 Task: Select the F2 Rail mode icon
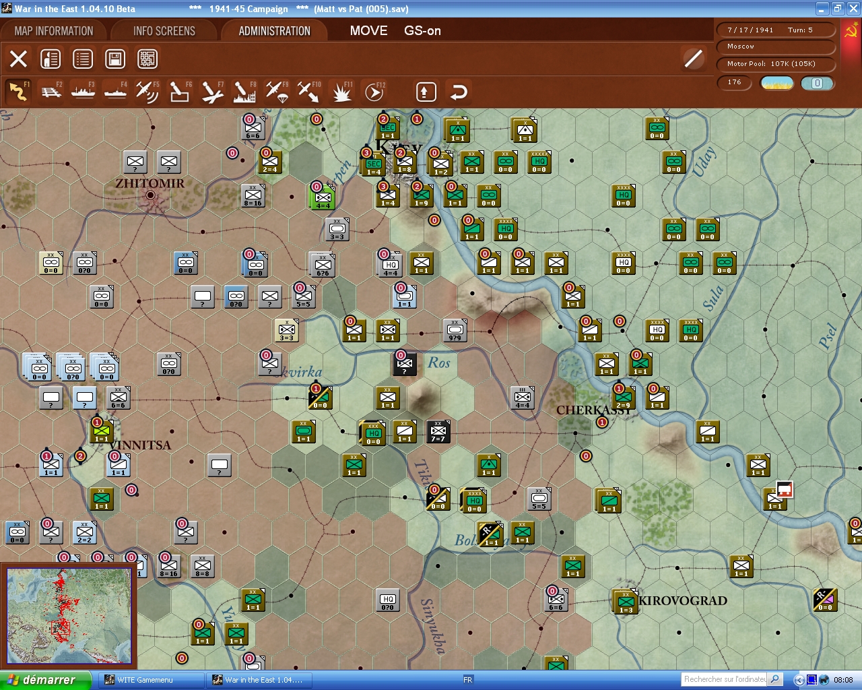coord(51,92)
